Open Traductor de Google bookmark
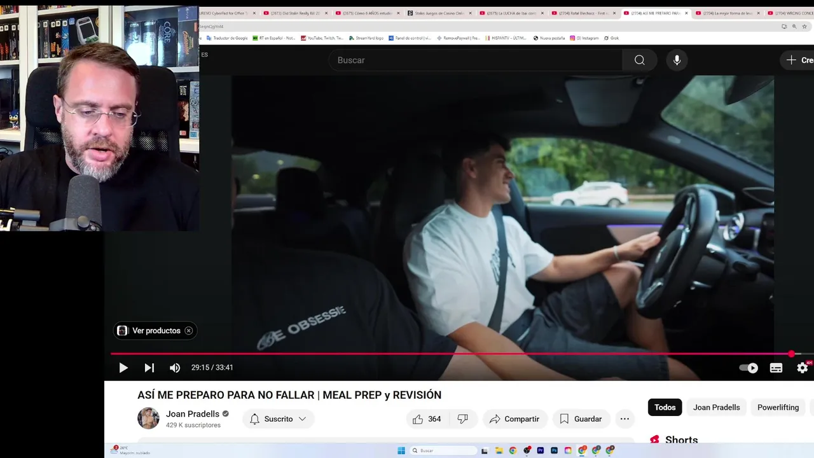The width and height of the screenshot is (814, 458). (226, 38)
